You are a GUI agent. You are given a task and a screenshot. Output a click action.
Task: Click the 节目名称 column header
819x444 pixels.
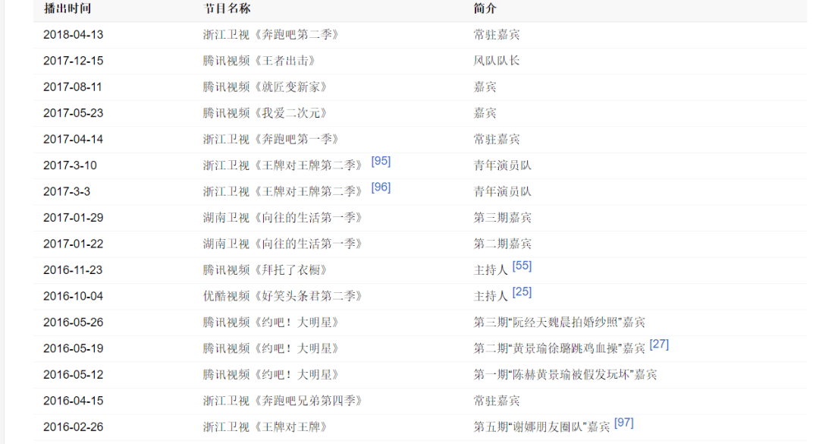pyautogui.click(x=227, y=8)
